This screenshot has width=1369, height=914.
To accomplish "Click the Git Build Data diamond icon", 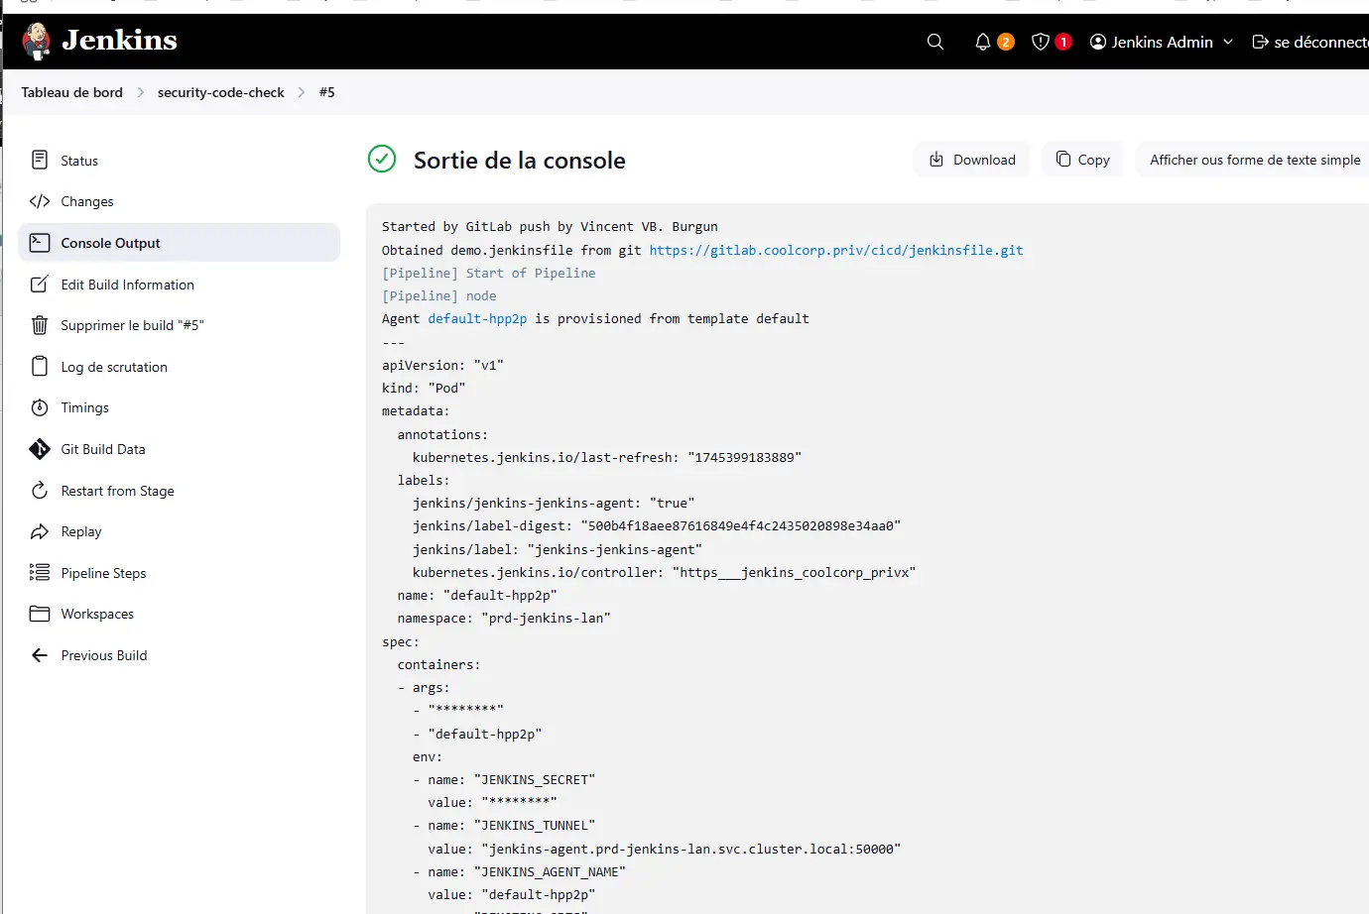I will [x=40, y=449].
